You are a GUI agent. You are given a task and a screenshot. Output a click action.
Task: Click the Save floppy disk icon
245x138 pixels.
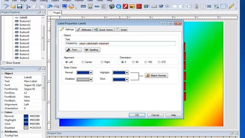[20, 7]
